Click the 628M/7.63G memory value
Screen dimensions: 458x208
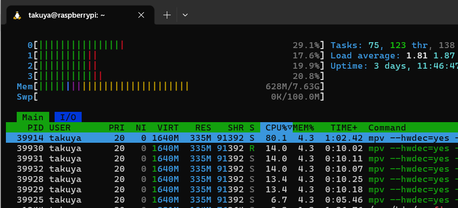(293, 86)
